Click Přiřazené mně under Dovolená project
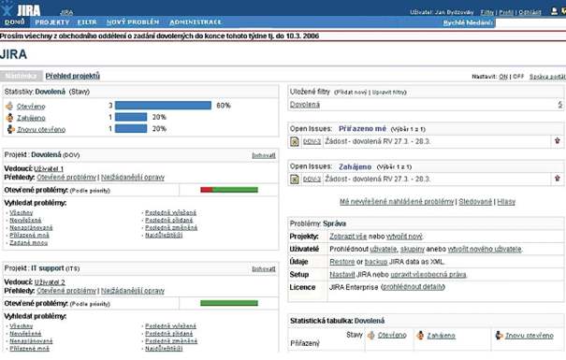 [29, 236]
